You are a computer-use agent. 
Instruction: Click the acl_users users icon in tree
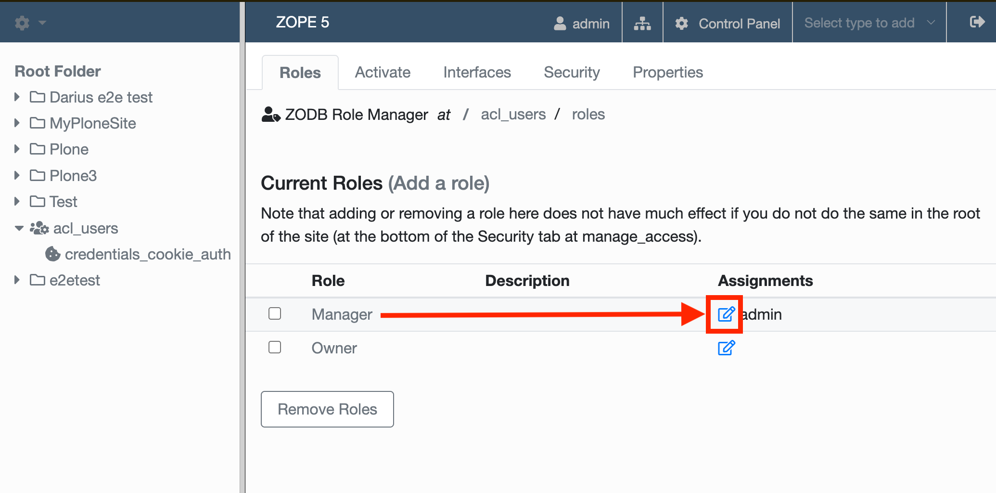coord(39,228)
